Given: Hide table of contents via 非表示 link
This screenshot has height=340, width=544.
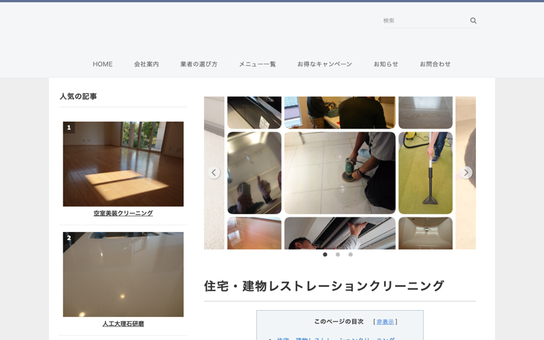Looking at the screenshot, I should 385,322.
